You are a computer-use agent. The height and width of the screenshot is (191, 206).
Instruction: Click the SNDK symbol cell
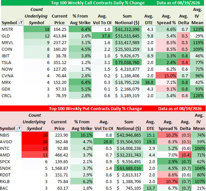tap(11, 168)
